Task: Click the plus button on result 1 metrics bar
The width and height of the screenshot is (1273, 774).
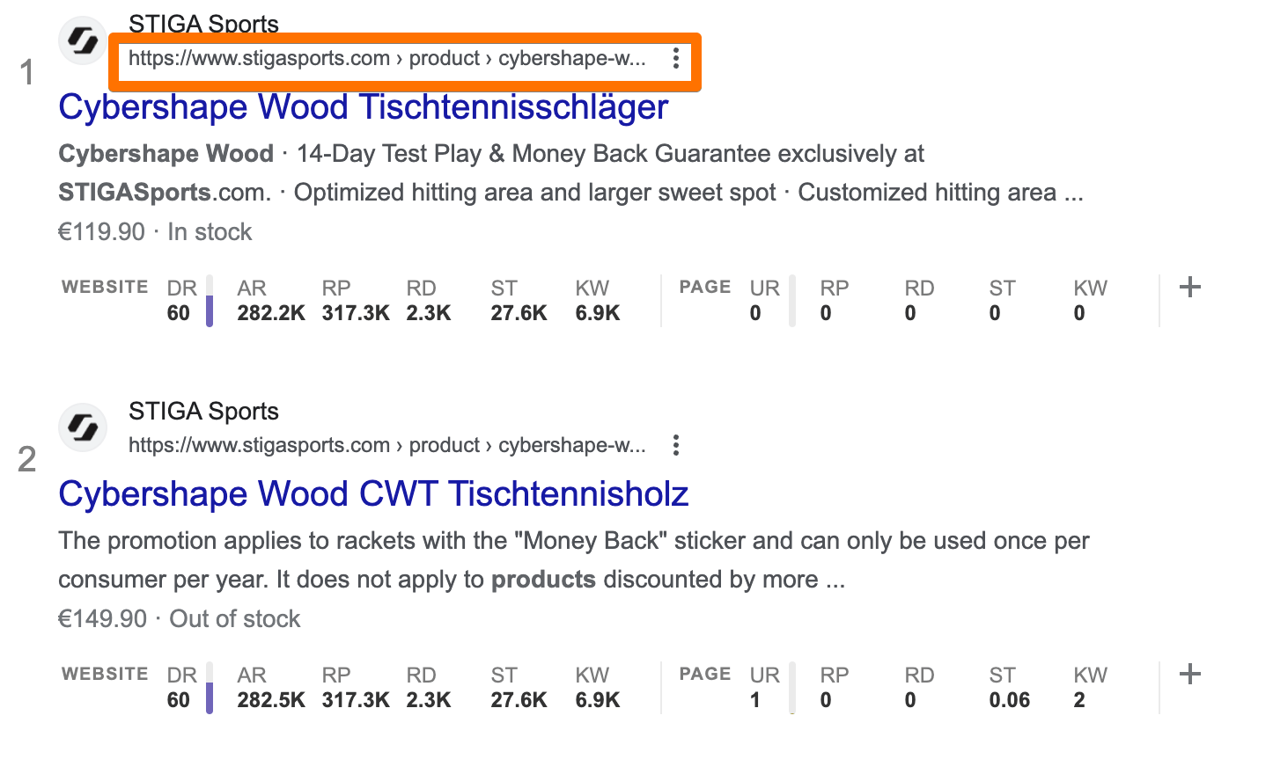Action: pyautogui.click(x=1190, y=286)
